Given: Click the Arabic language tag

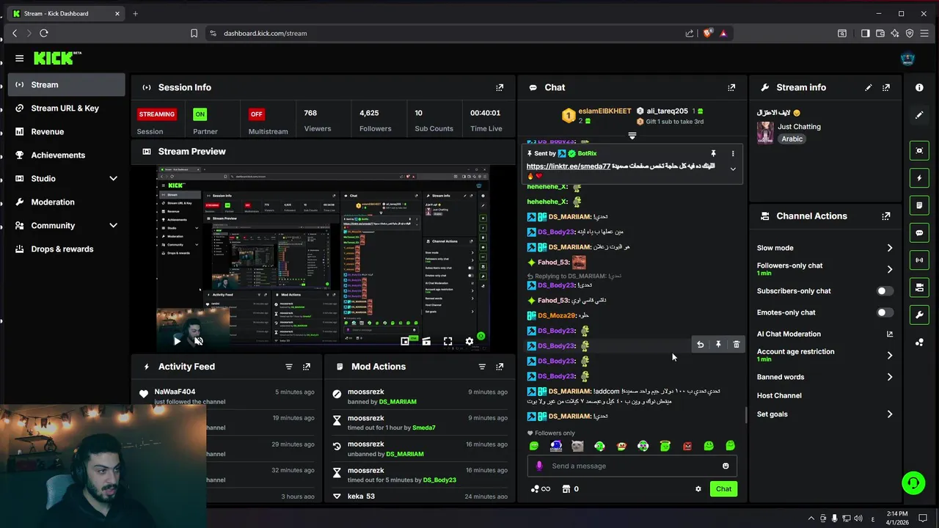Looking at the screenshot, I should click(x=792, y=139).
